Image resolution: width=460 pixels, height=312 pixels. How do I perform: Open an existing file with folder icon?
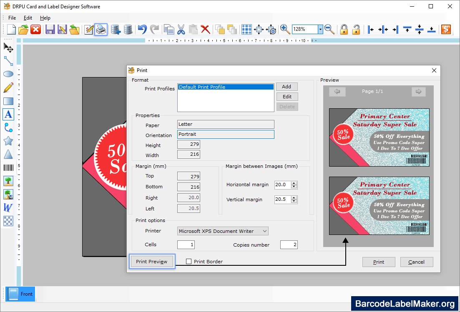point(23,29)
